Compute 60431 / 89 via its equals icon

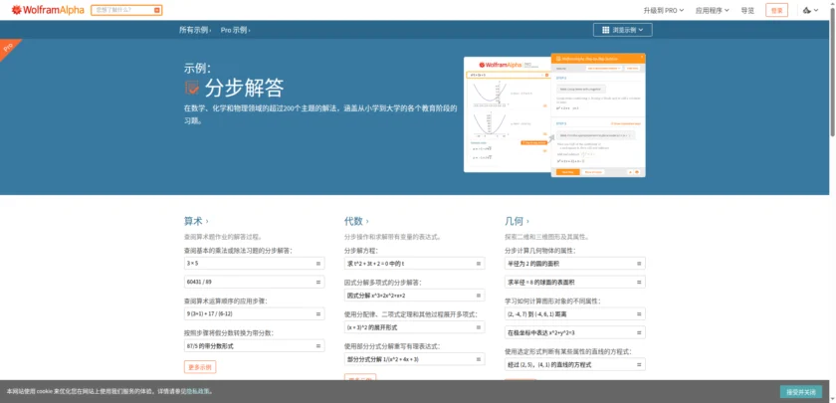click(318, 282)
